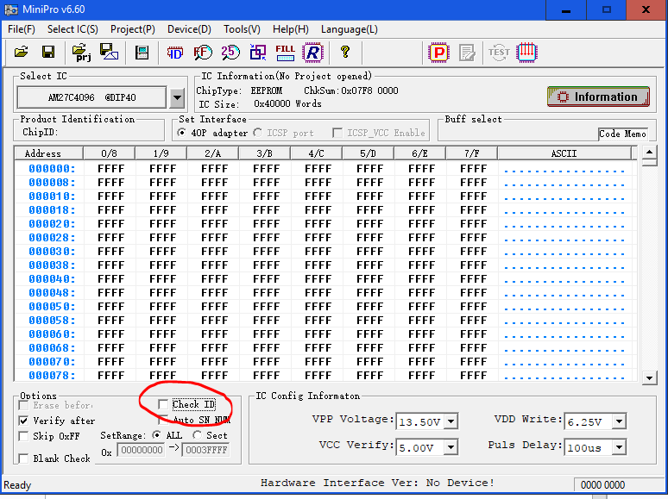Click the status bar 0000 0000 panel
The height and width of the screenshot is (499, 668).
pos(618,485)
